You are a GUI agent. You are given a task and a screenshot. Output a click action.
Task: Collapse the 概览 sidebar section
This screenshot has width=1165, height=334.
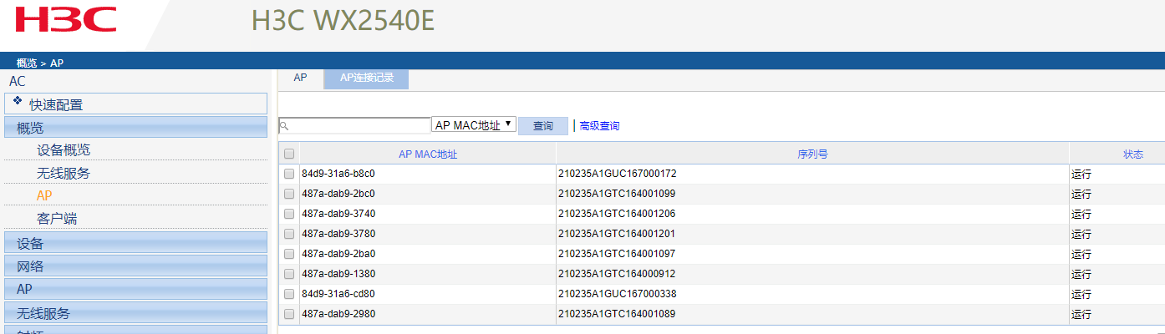135,128
